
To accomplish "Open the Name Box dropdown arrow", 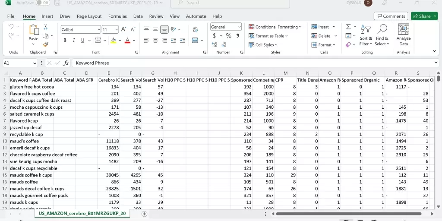I will [x=35, y=63].
